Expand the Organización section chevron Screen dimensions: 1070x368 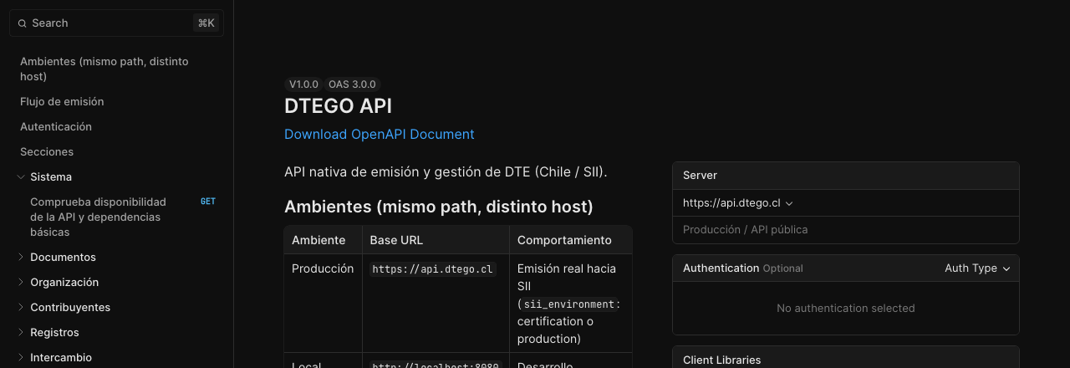point(21,282)
